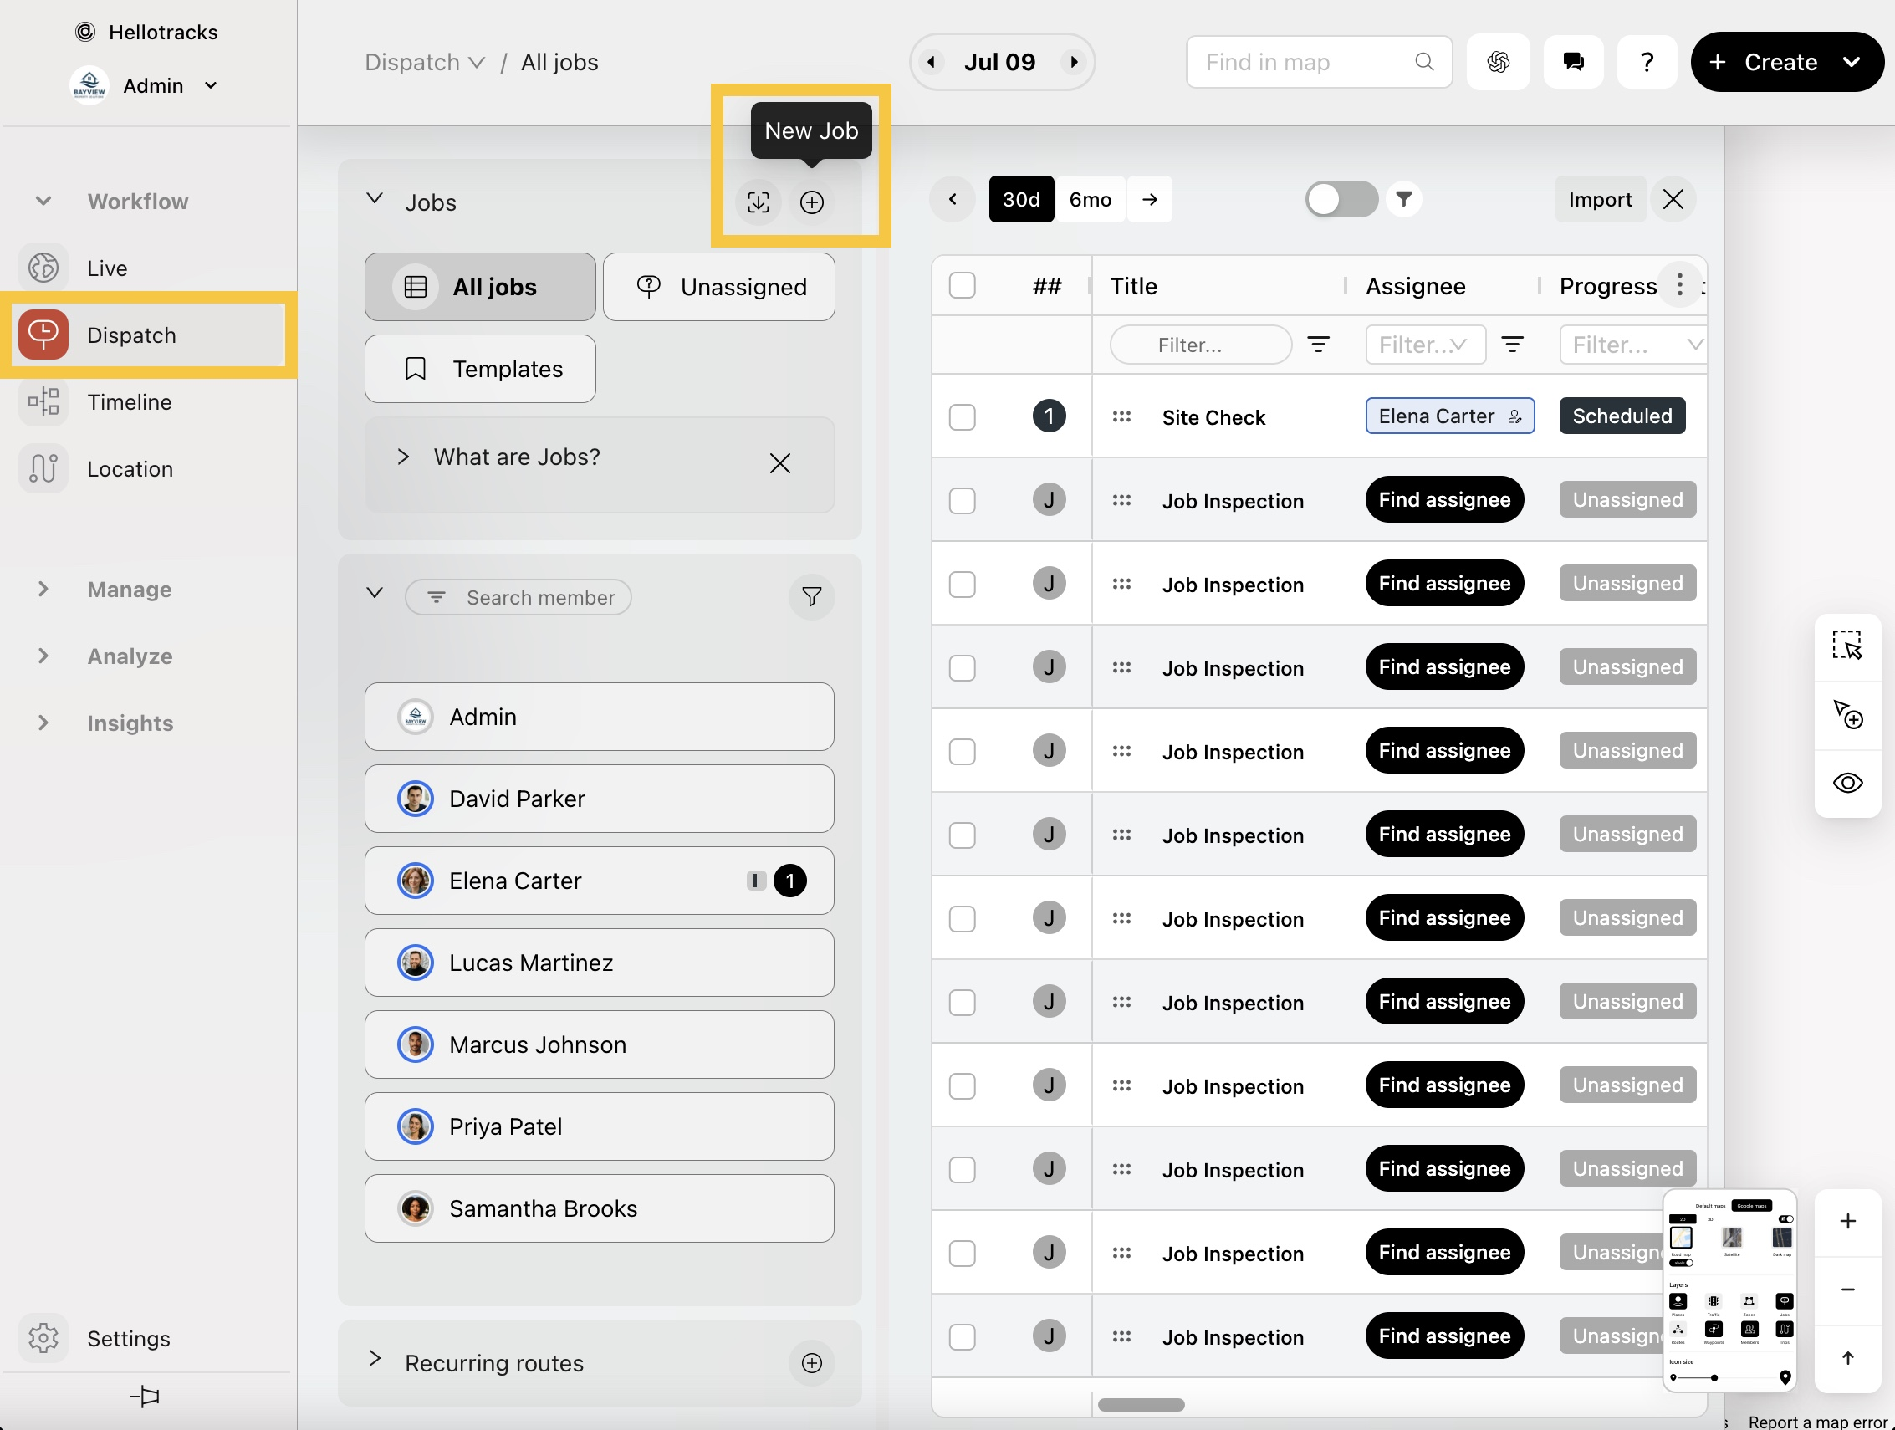Zoom in on the map
The height and width of the screenshot is (1430, 1895).
pos(1847,1221)
